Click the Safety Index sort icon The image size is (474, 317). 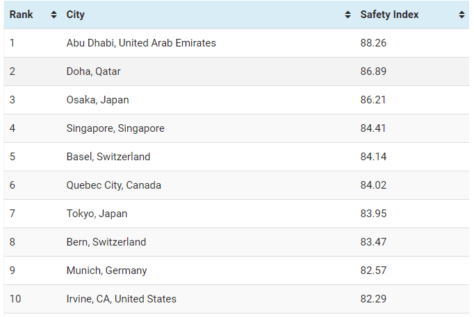coord(461,15)
